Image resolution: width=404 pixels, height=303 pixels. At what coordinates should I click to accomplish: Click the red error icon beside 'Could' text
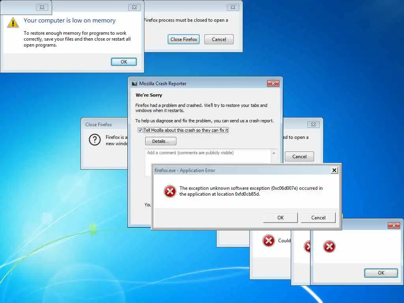tap(268, 241)
